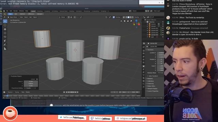
Task: Click the Difference mode button
Action: (31, 14)
